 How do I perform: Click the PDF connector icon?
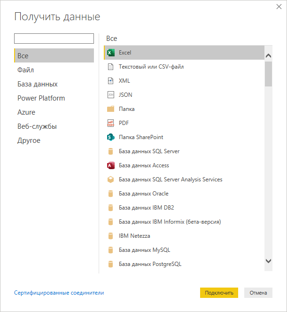[110, 123]
